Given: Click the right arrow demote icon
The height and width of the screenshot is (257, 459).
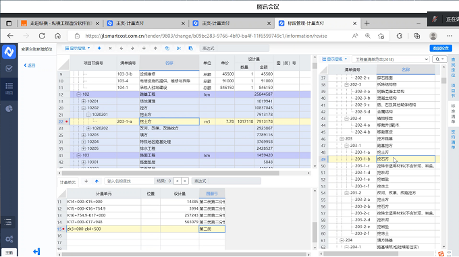Looking at the screenshot, I should tap(132, 49).
